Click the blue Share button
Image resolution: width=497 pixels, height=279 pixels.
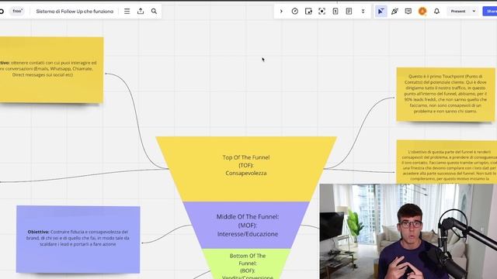point(490,12)
